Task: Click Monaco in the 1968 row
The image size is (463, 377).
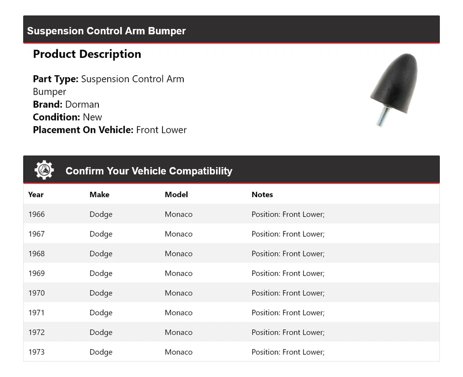Action: (x=178, y=254)
